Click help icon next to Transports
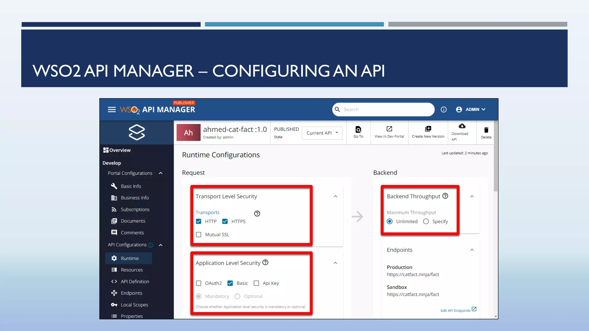Viewport: 589px width, 331px height. pyautogui.click(x=257, y=213)
